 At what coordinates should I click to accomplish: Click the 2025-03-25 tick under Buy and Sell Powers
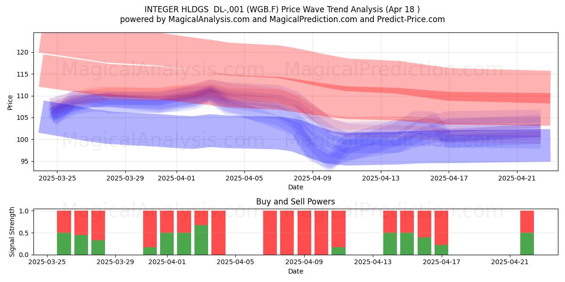[x=47, y=262]
